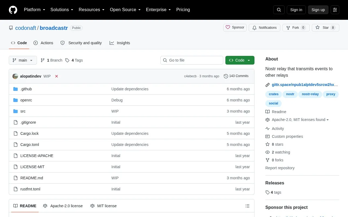Viewport: 348px width, 217px height.
Task: Select the MIT license tab in README
Action: [103, 206]
